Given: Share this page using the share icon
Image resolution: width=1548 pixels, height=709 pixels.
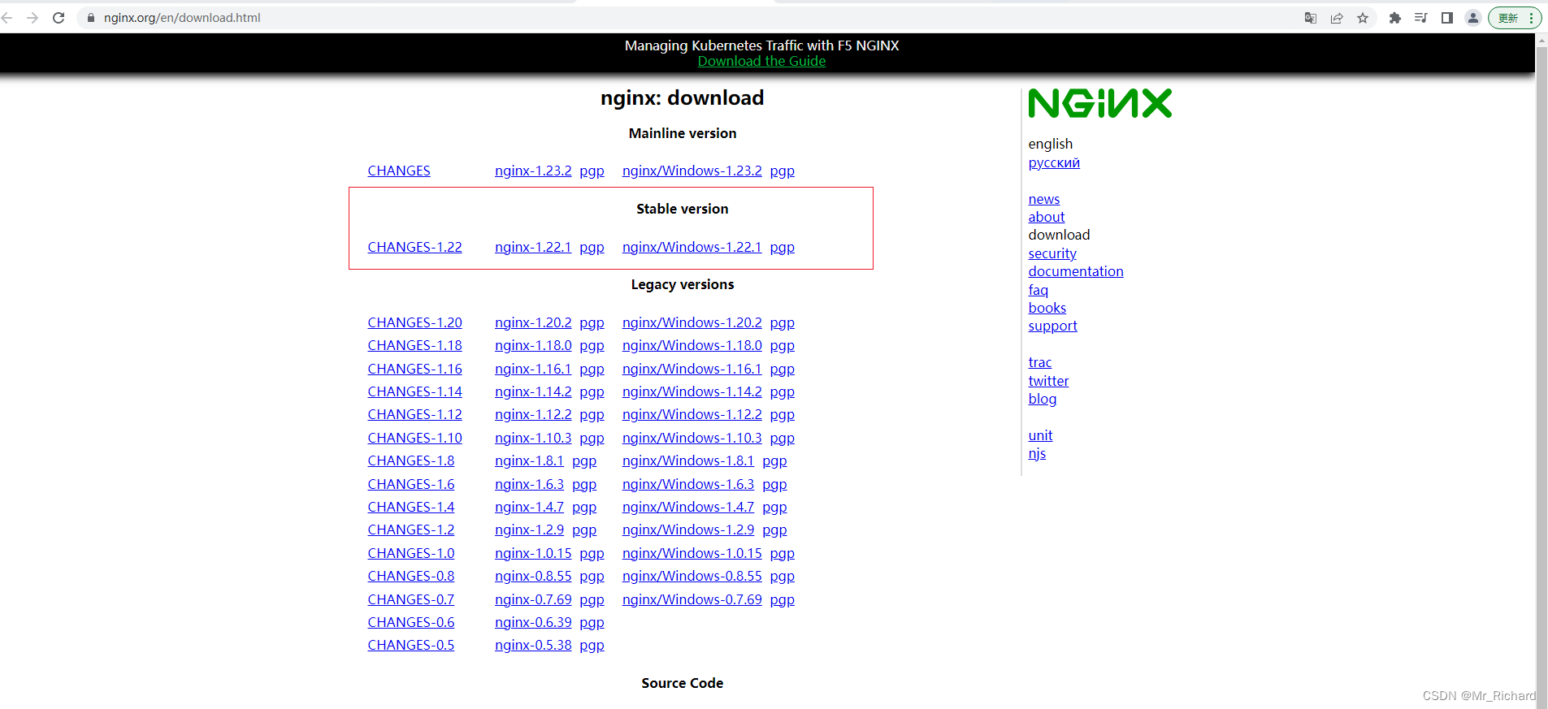Looking at the screenshot, I should tap(1337, 18).
